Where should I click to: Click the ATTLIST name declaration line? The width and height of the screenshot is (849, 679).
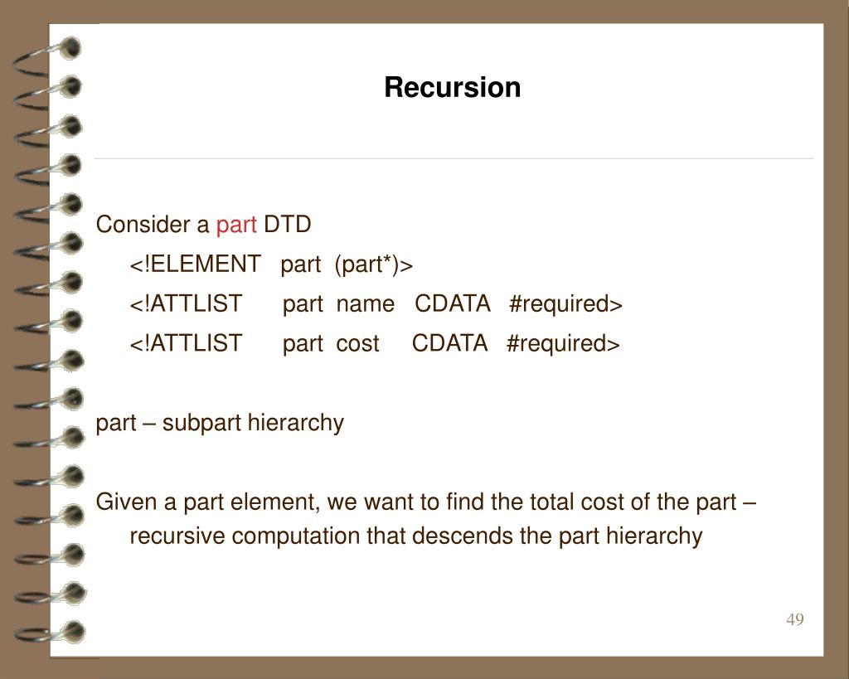[x=376, y=304]
